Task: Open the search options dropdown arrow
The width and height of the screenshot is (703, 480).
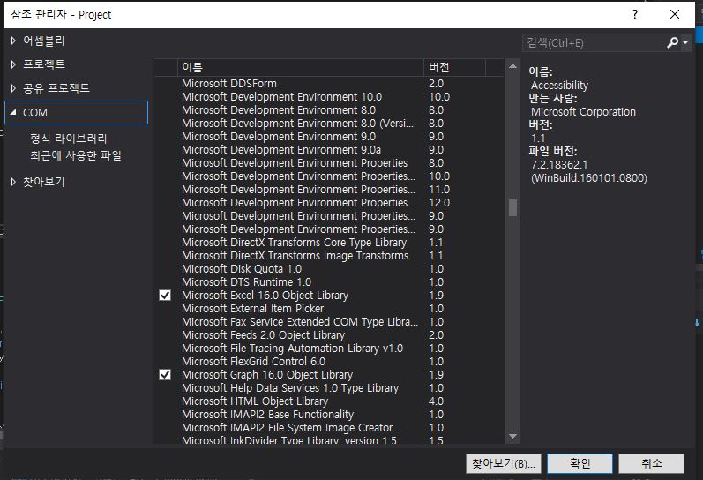Action: click(685, 43)
